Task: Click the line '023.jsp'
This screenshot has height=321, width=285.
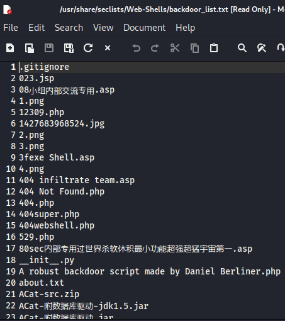Action: (36, 79)
